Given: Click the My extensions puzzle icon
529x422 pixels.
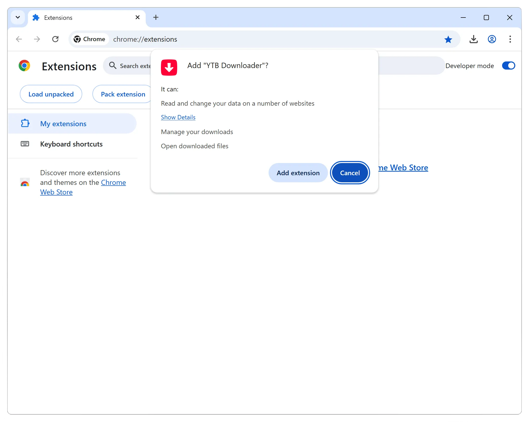Looking at the screenshot, I should point(25,123).
